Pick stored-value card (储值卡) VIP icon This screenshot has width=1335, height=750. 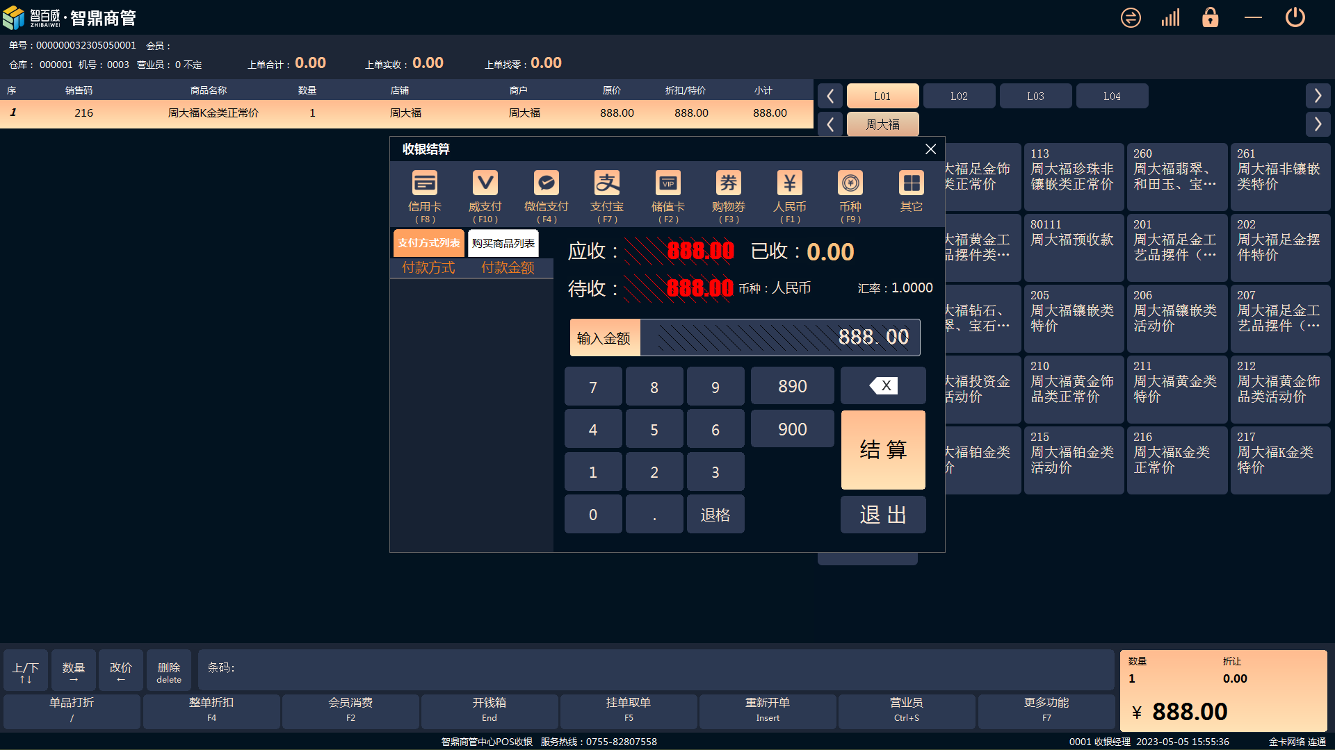pos(667,184)
